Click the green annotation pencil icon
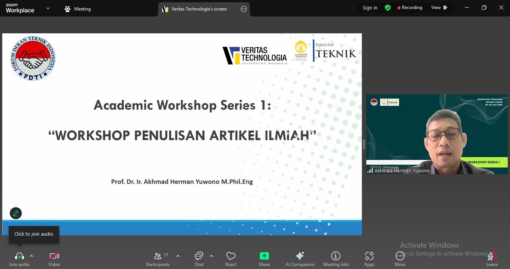 16,213
